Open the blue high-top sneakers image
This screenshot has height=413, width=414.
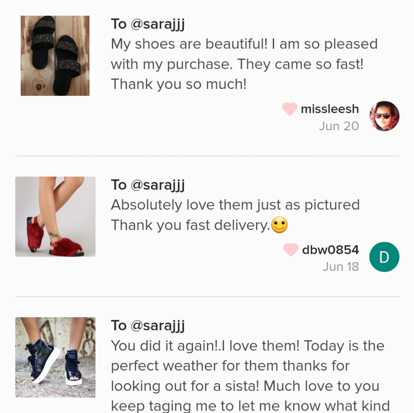55,357
